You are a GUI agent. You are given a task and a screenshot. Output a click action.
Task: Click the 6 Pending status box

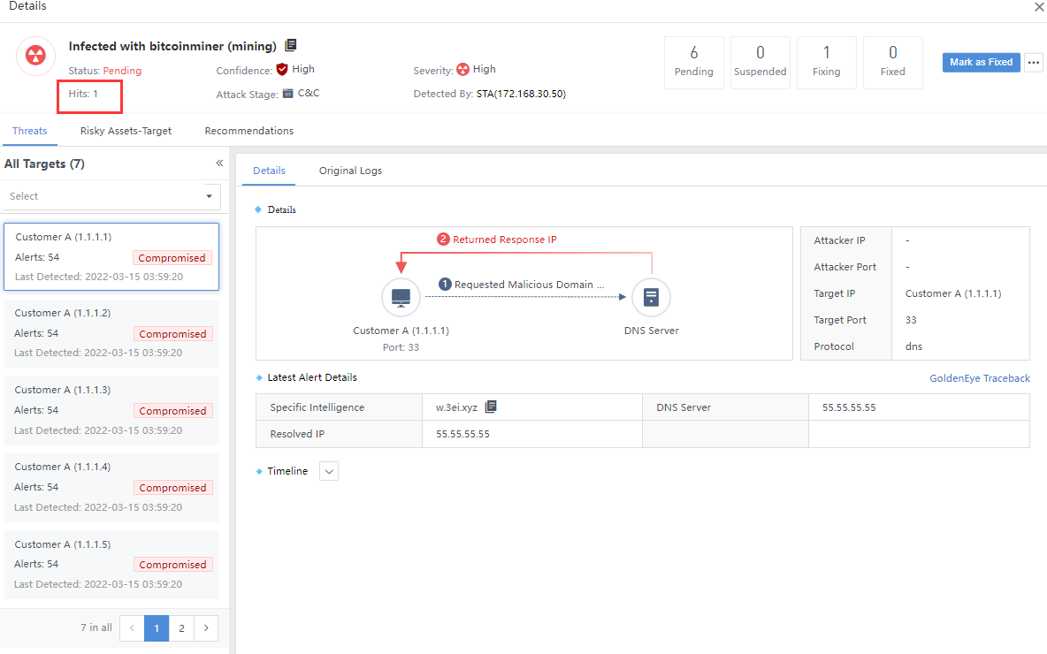click(693, 62)
